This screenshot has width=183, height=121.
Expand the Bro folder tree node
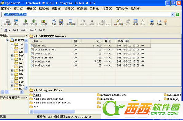tap(12, 59)
